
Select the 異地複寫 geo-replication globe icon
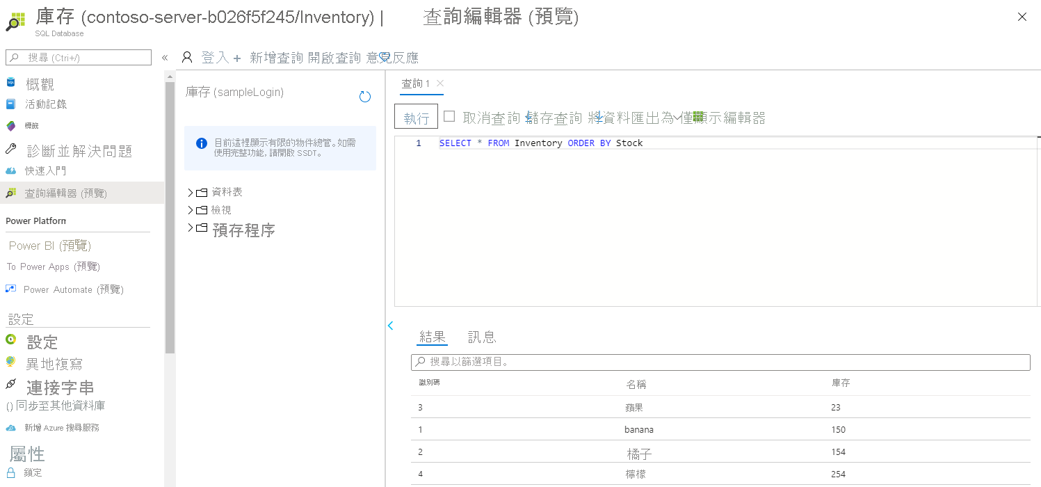[11, 362]
